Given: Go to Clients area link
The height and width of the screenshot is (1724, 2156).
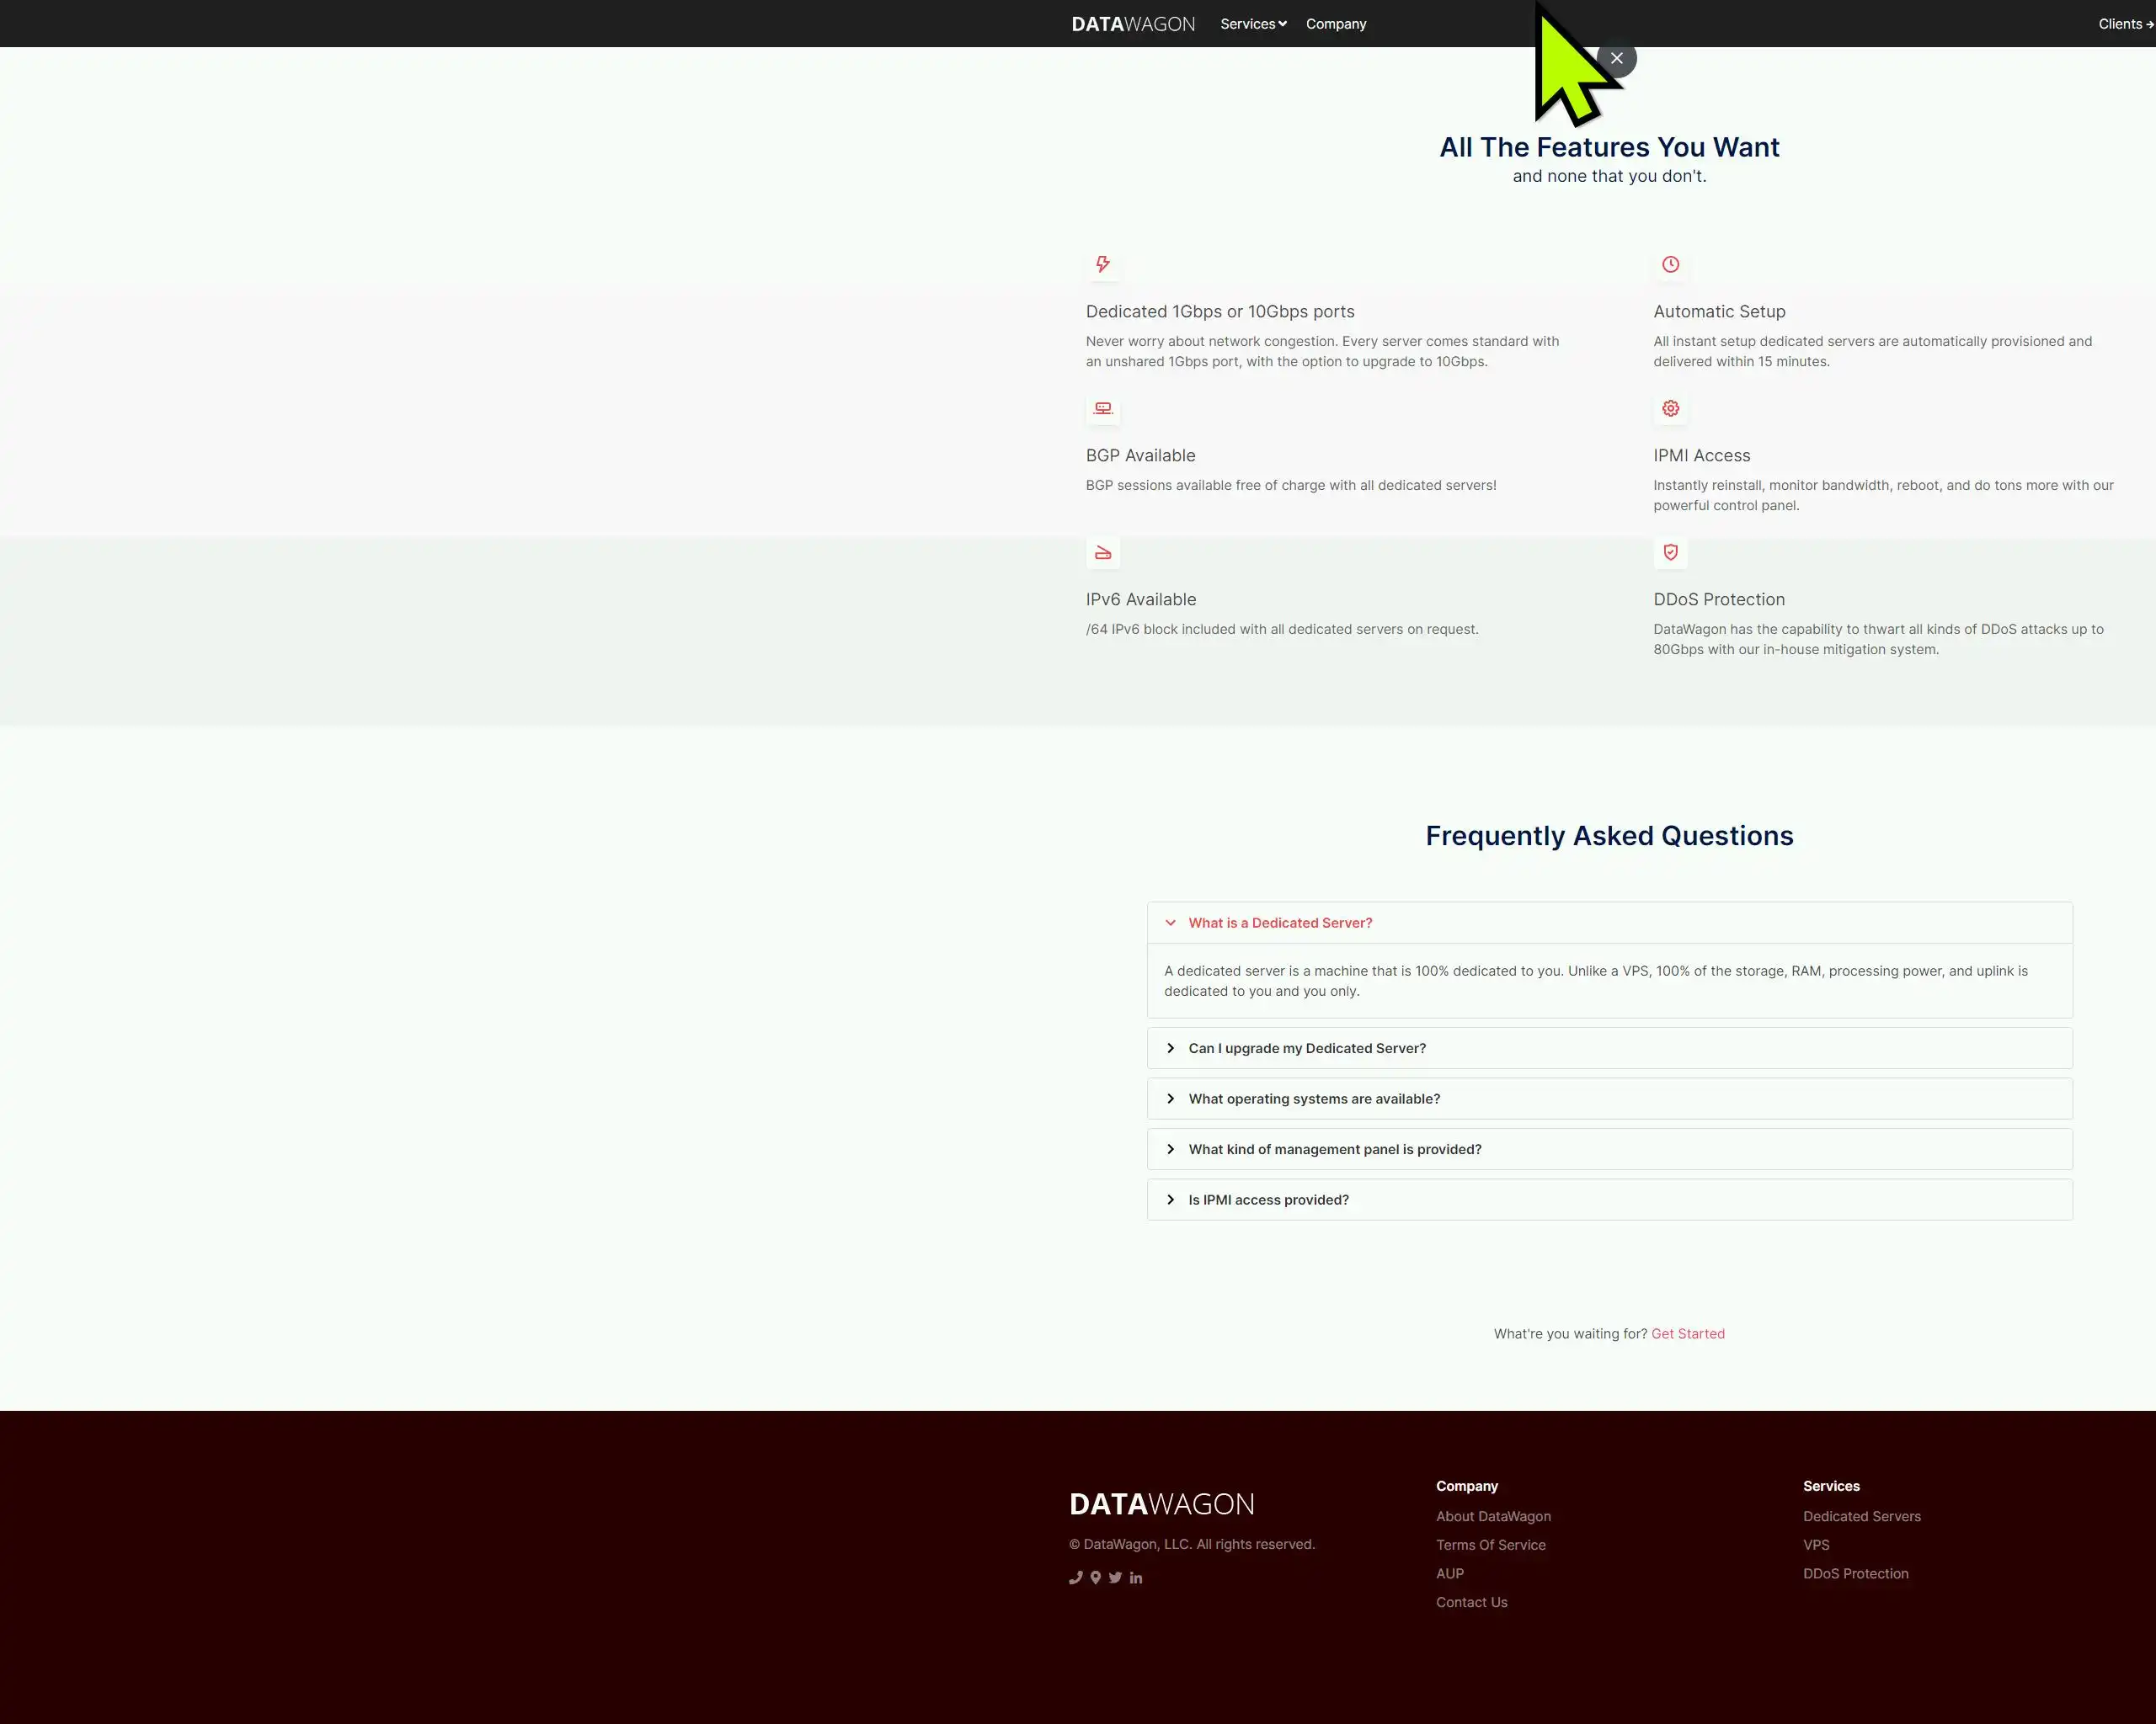Looking at the screenshot, I should (x=2124, y=24).
